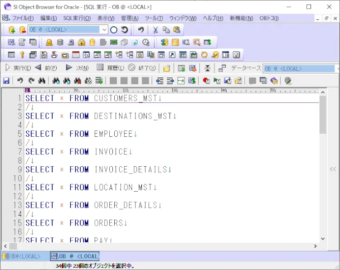The image size is (340, 270).
Task: Click the undo arrow in editor toolbar
Action: pos(20,81)
